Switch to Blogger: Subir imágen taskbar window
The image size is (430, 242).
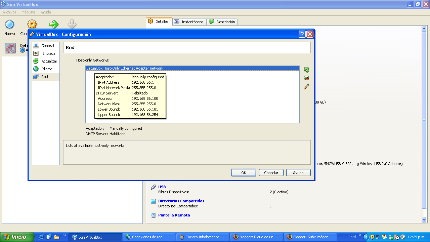[x=310, y=237]
